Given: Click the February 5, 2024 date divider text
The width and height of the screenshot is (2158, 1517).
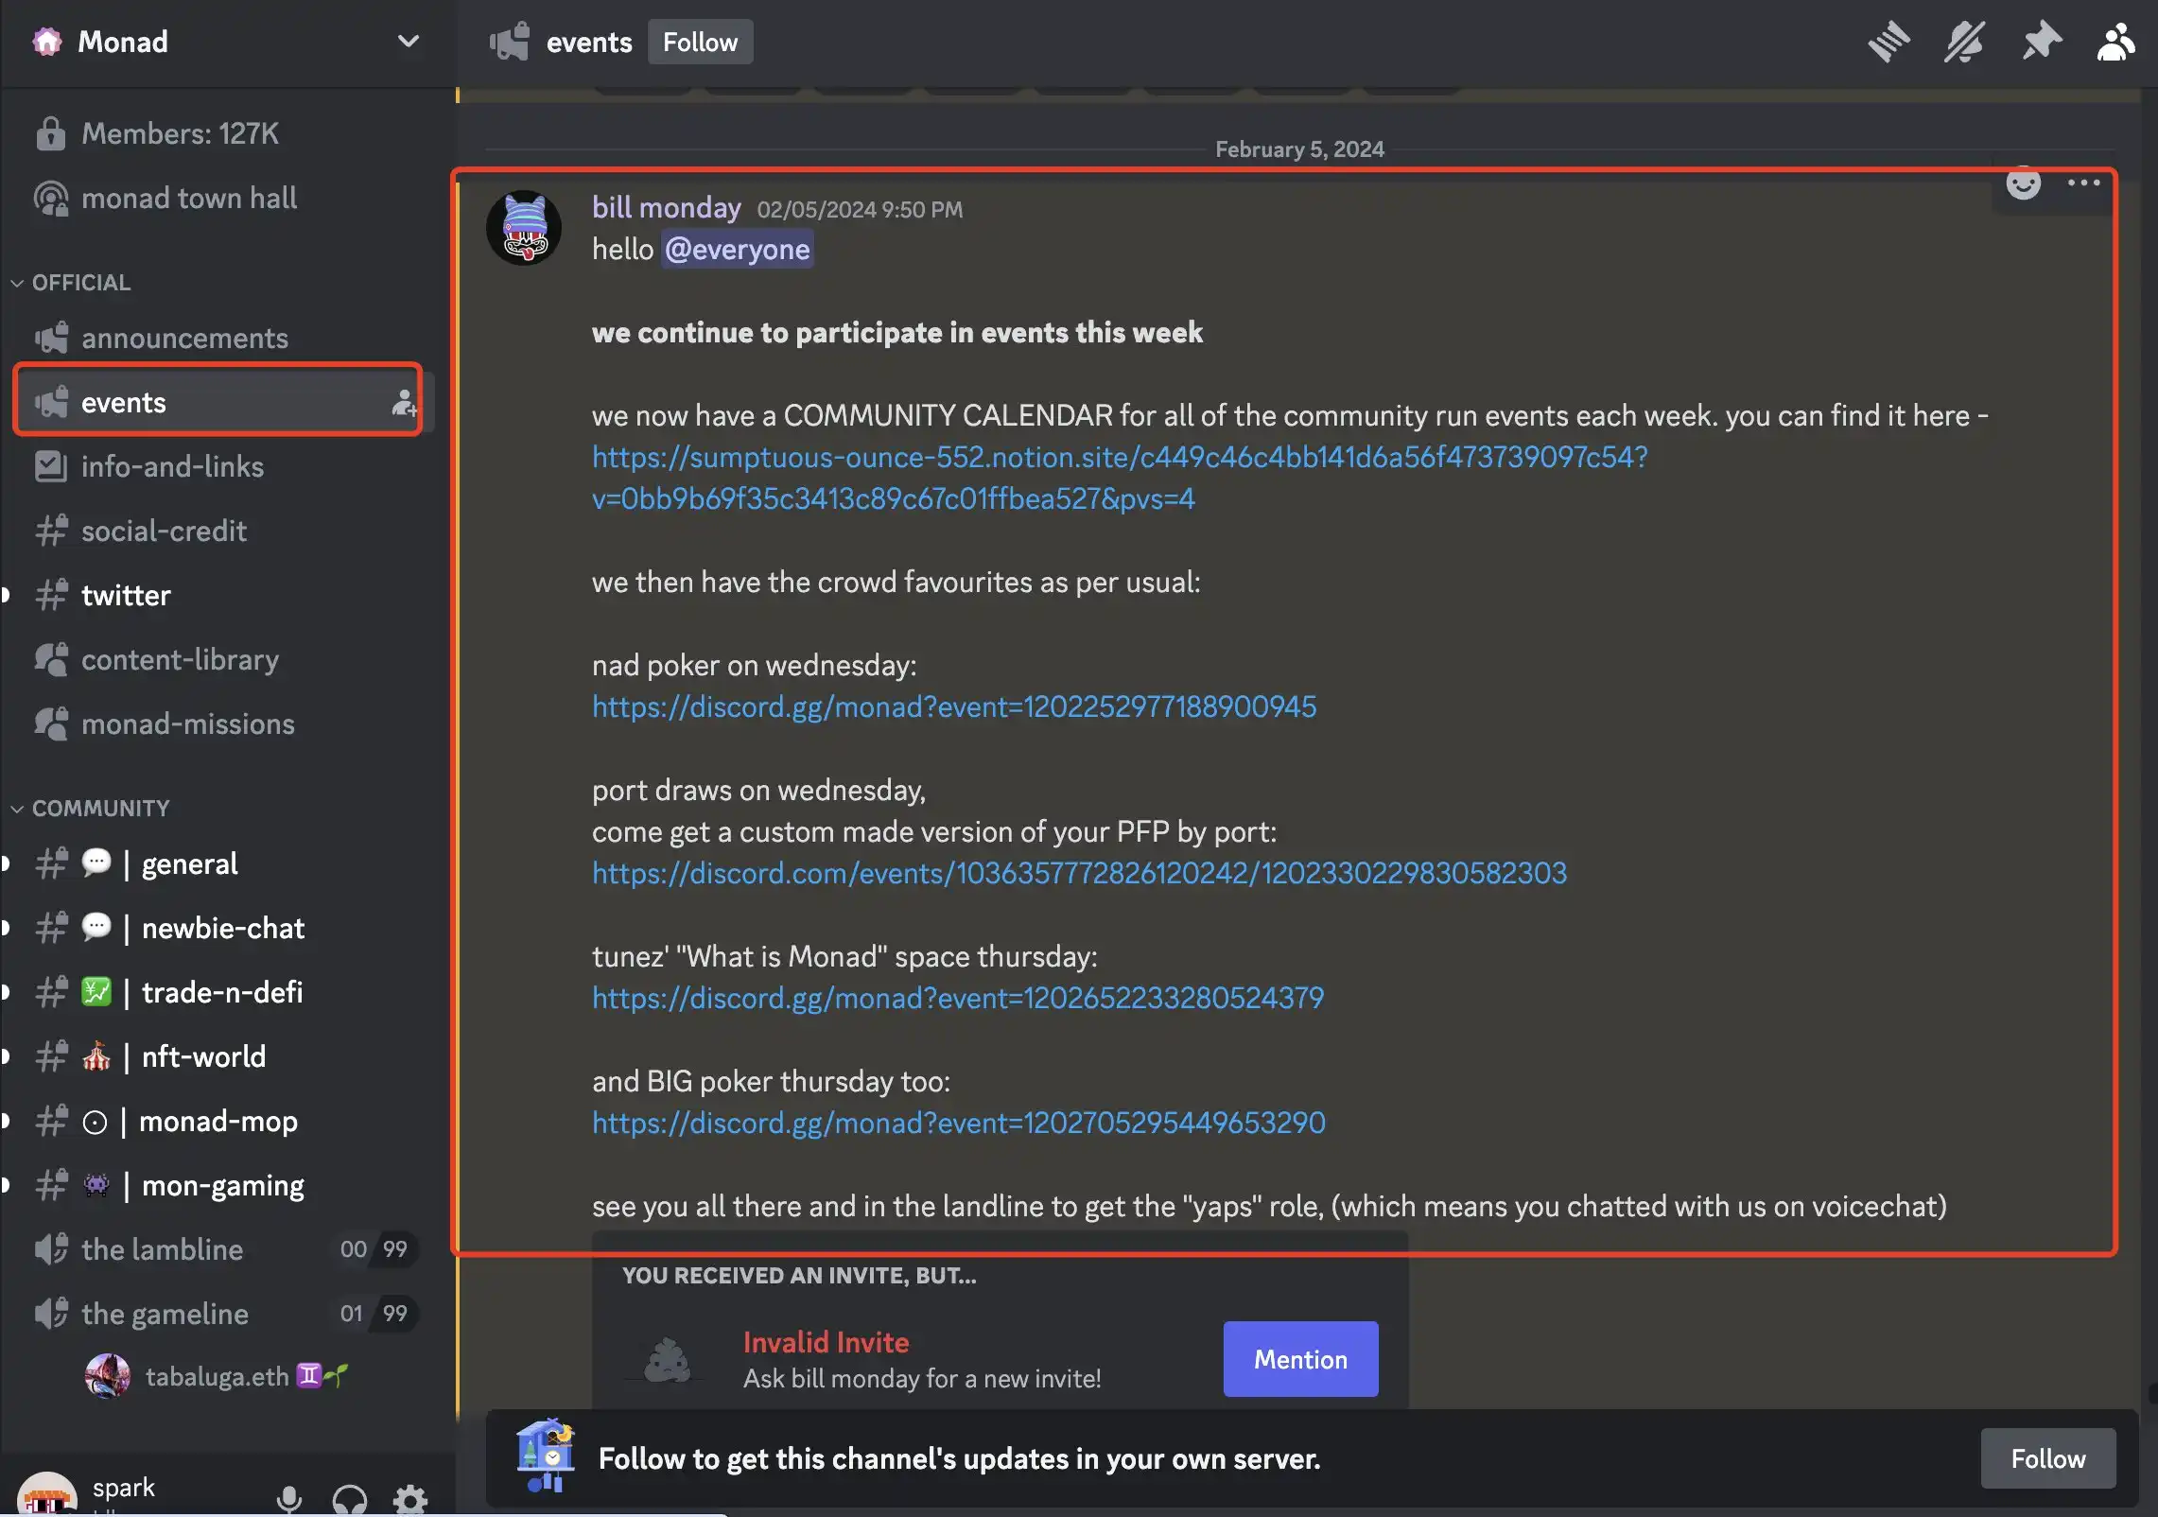Looking at the screenshot, I should pyautogui.click(x=1299, y=149).
